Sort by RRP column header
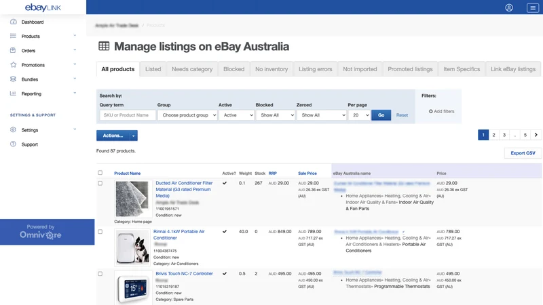 click(x=273, y=174)
